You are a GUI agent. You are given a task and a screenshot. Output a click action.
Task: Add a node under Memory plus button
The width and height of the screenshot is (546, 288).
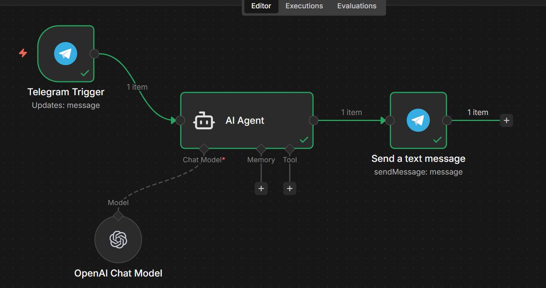[x=261, y=188]
